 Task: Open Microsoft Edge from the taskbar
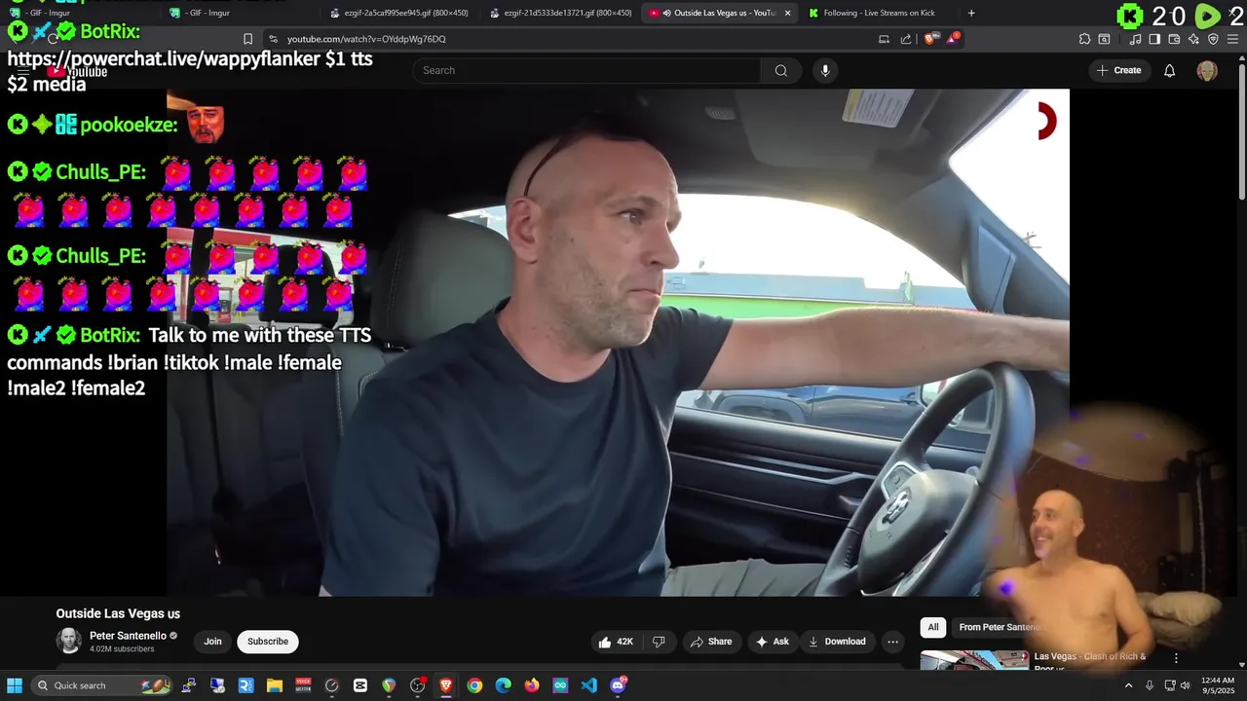pyautogui.click(x=503, y=685)
